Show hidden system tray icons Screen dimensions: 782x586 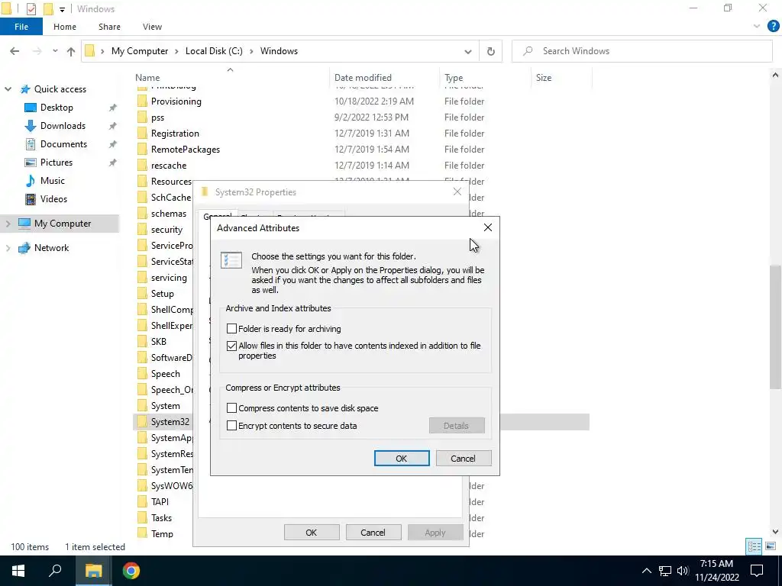pyautogui.click(x=646, y=571)
